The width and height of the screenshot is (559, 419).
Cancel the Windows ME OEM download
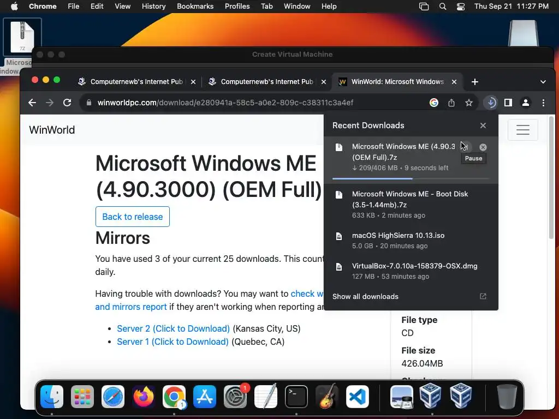(483, 147)
